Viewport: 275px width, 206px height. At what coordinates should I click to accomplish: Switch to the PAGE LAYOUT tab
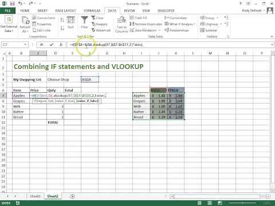(x=66, y=10)
